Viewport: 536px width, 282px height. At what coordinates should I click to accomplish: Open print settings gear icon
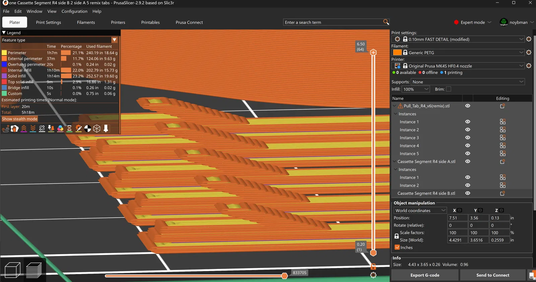coord(529,39)
